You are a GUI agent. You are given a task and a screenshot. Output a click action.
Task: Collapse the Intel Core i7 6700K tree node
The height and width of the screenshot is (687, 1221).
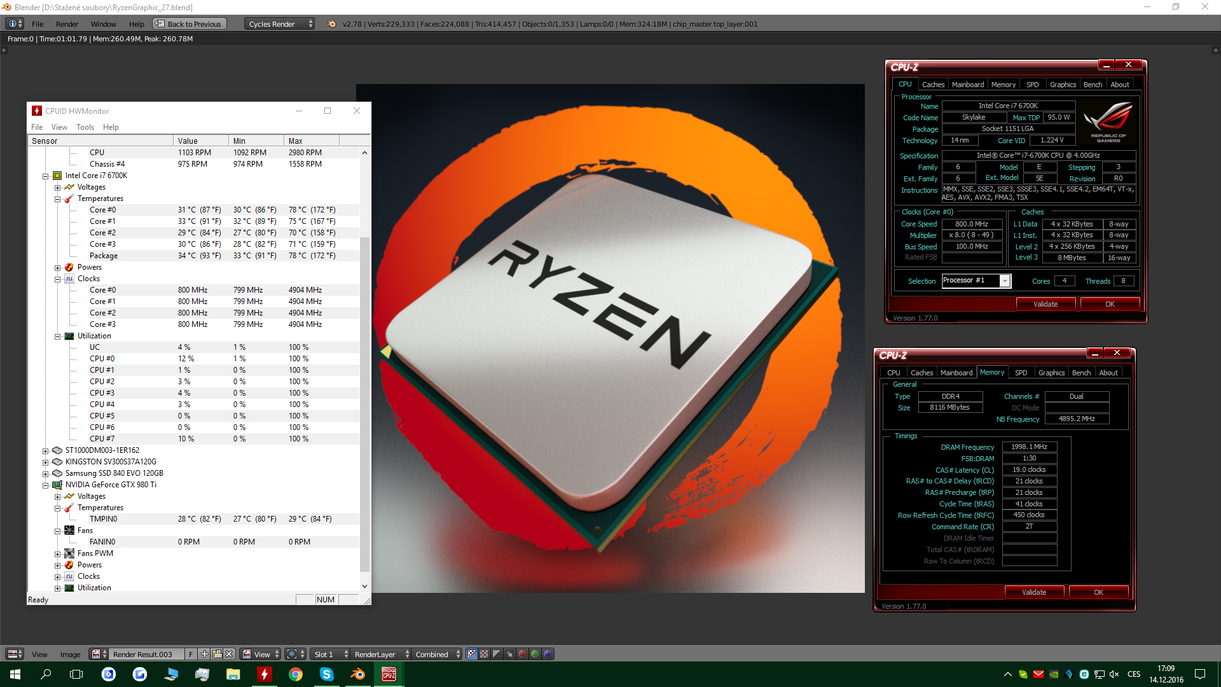pyautogui.click(x=46, y=176)
